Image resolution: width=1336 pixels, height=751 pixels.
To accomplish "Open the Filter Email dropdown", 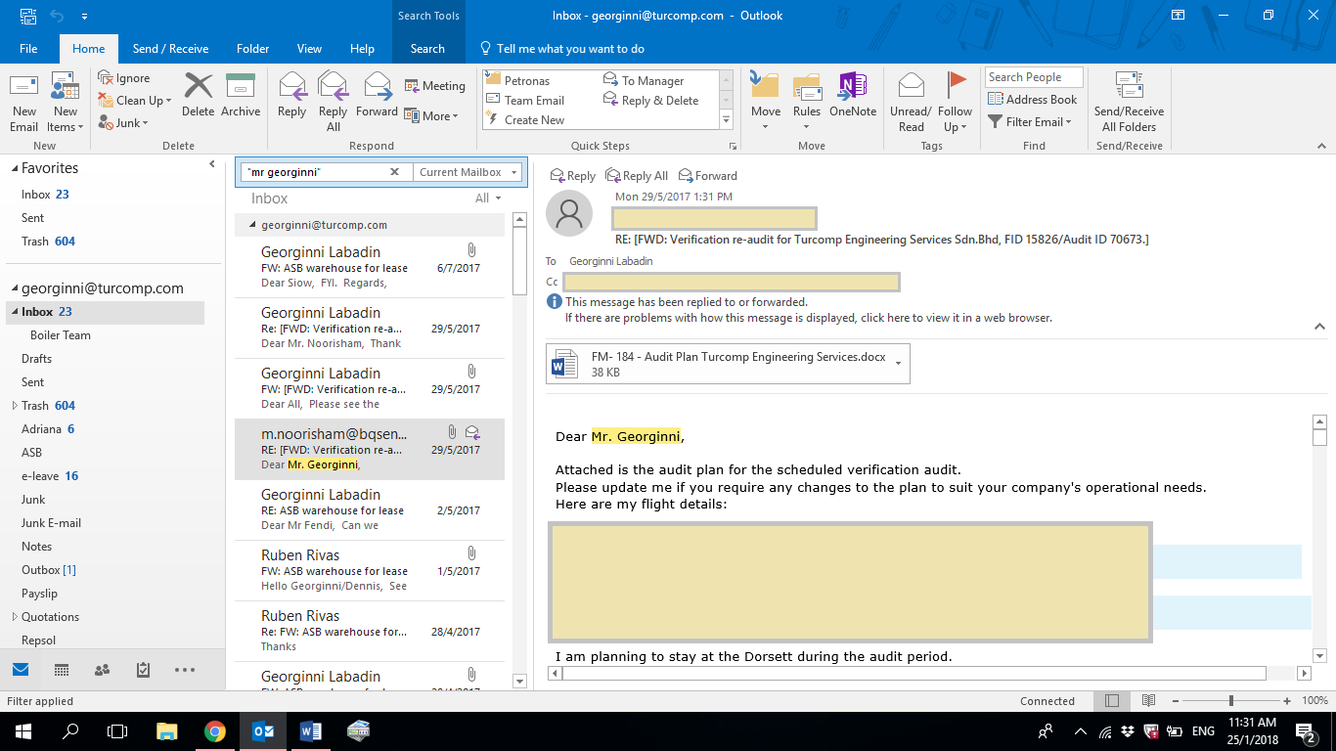I will coord(1030,122).
